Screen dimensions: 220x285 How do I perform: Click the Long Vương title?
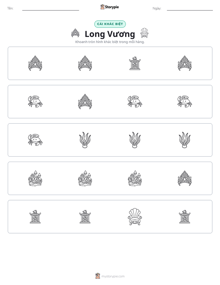pos(110,34)
